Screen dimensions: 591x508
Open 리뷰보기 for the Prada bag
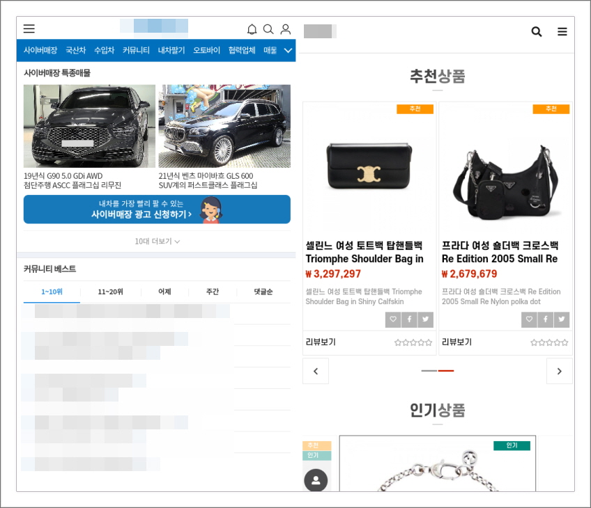tap(456, 342)
